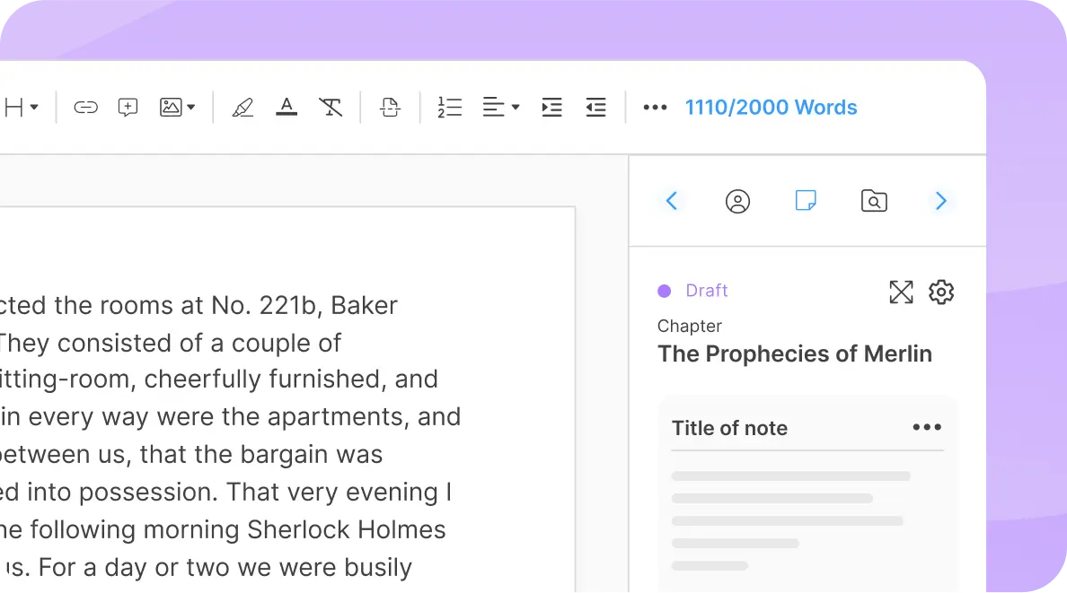The image size is (1067, 593).
Task: Click the insert link icon
Action: 85,108
